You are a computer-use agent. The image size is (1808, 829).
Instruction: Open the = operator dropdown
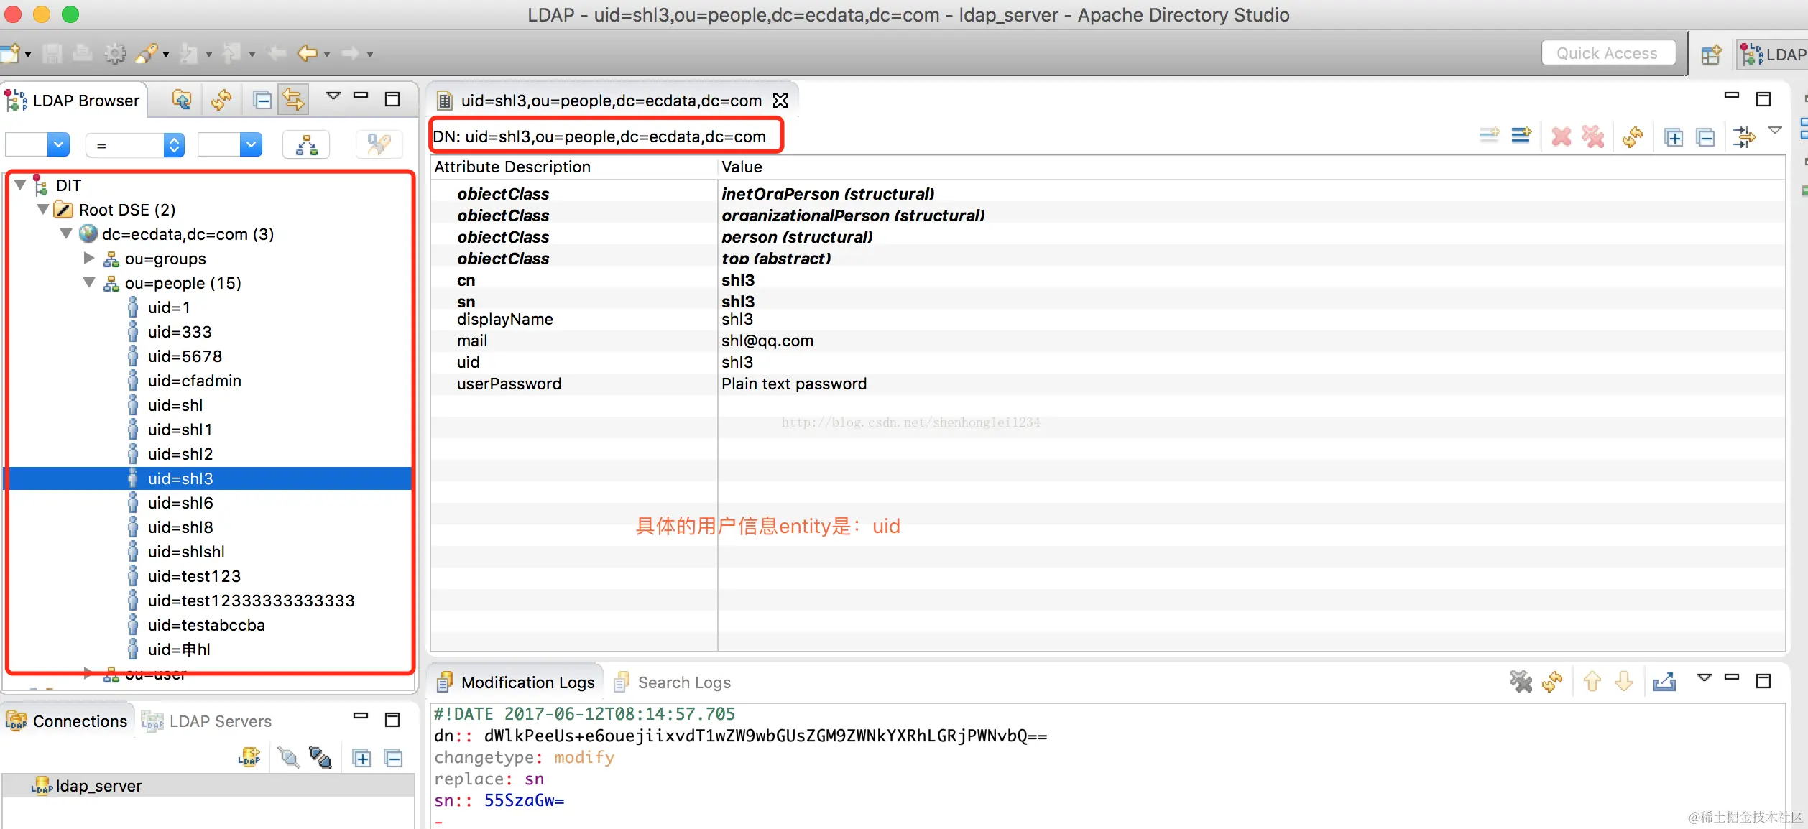(134, 145)
